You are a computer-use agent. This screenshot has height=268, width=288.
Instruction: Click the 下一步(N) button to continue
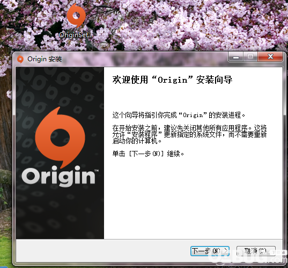click(210, 251)
